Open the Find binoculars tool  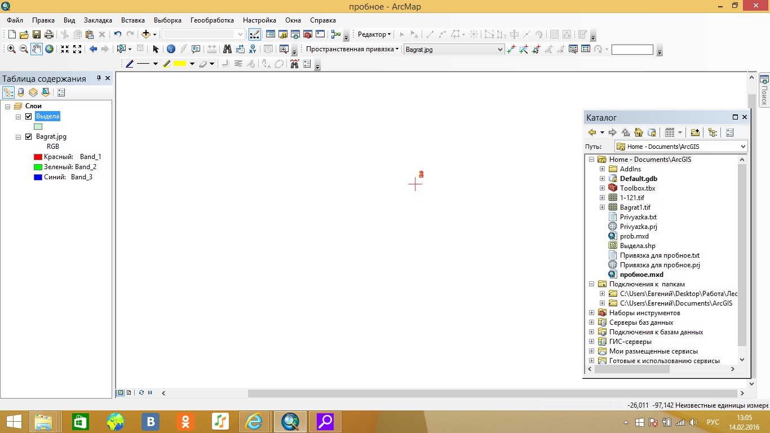228,49
